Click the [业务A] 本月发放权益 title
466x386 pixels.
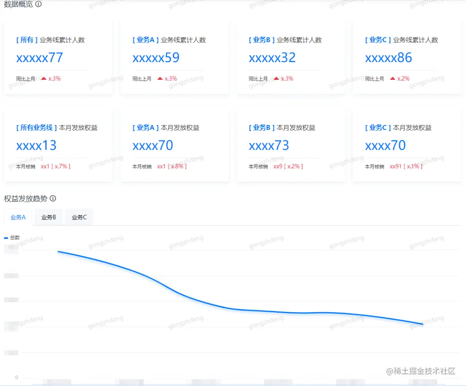click(166, 128)
